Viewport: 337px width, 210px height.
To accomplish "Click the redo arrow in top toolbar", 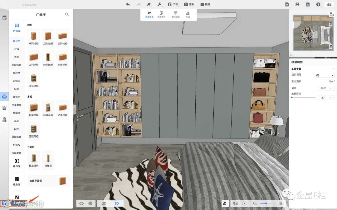I will click(x=139, y=4).
